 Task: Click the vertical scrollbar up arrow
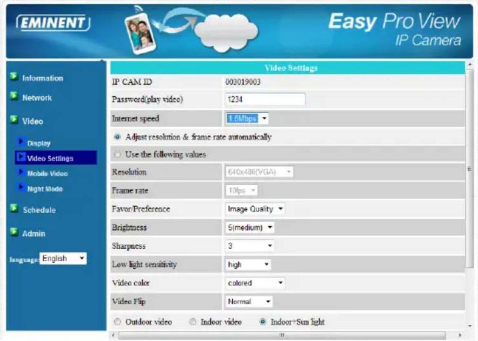pos(470,65)
